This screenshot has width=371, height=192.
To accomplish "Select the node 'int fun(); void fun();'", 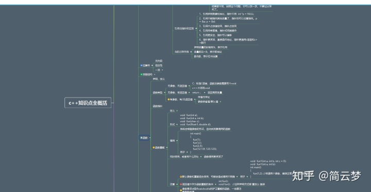I will point(241,183).
